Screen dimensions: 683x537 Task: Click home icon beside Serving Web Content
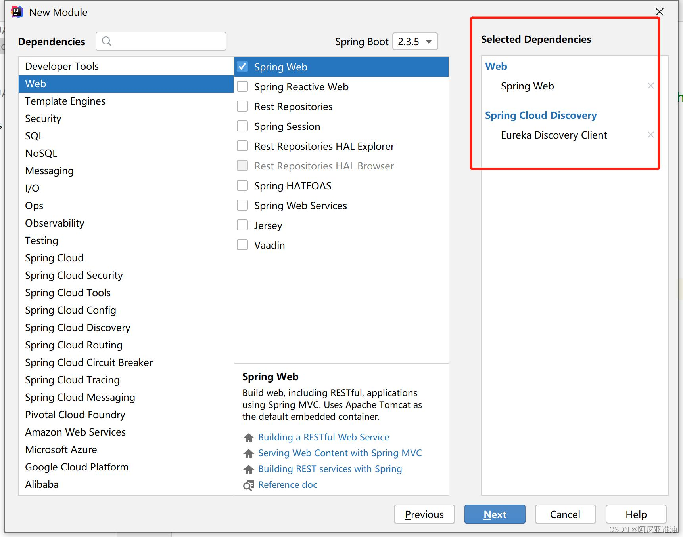(x=249, y=453)
